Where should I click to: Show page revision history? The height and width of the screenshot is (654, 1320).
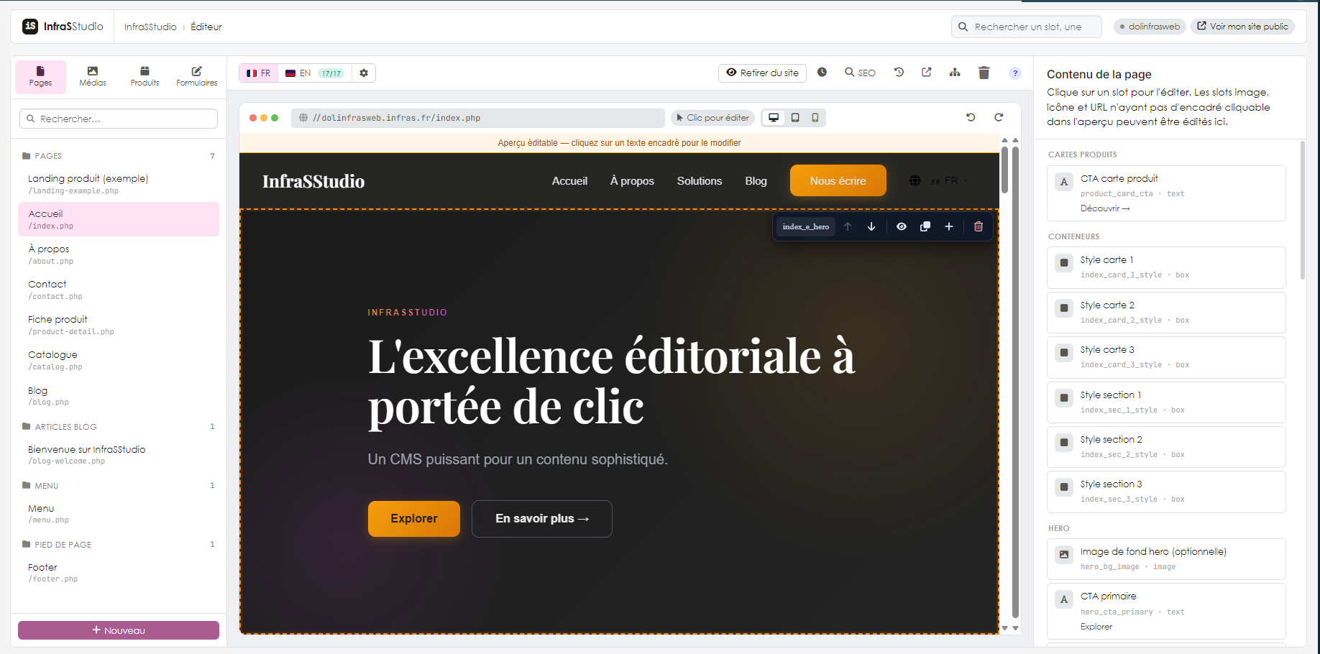[x=899, y=73]
